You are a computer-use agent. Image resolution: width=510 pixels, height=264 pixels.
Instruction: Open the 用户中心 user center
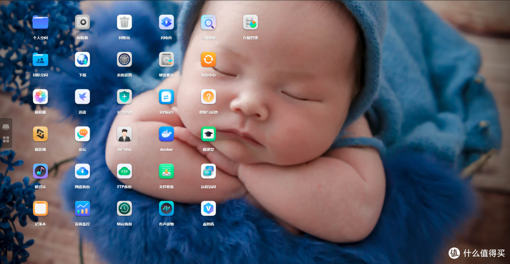[x=124, y=134]
